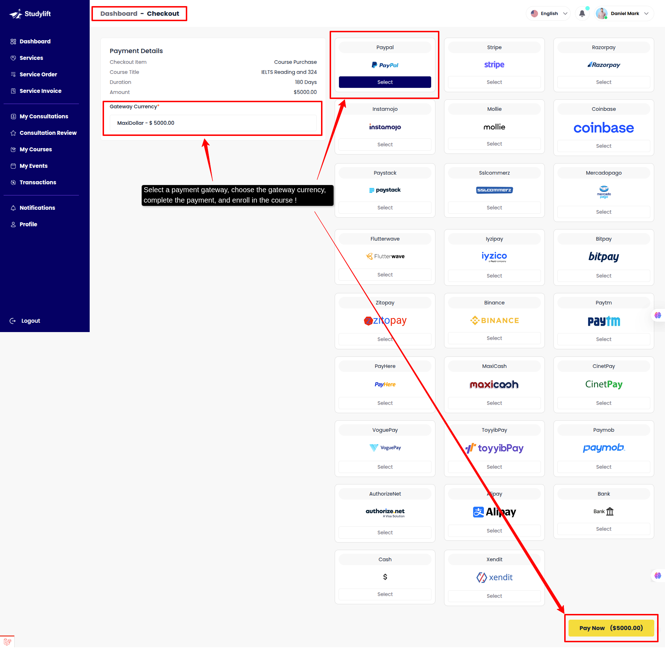Choose the MaxiCash Select button

point(494,403)
